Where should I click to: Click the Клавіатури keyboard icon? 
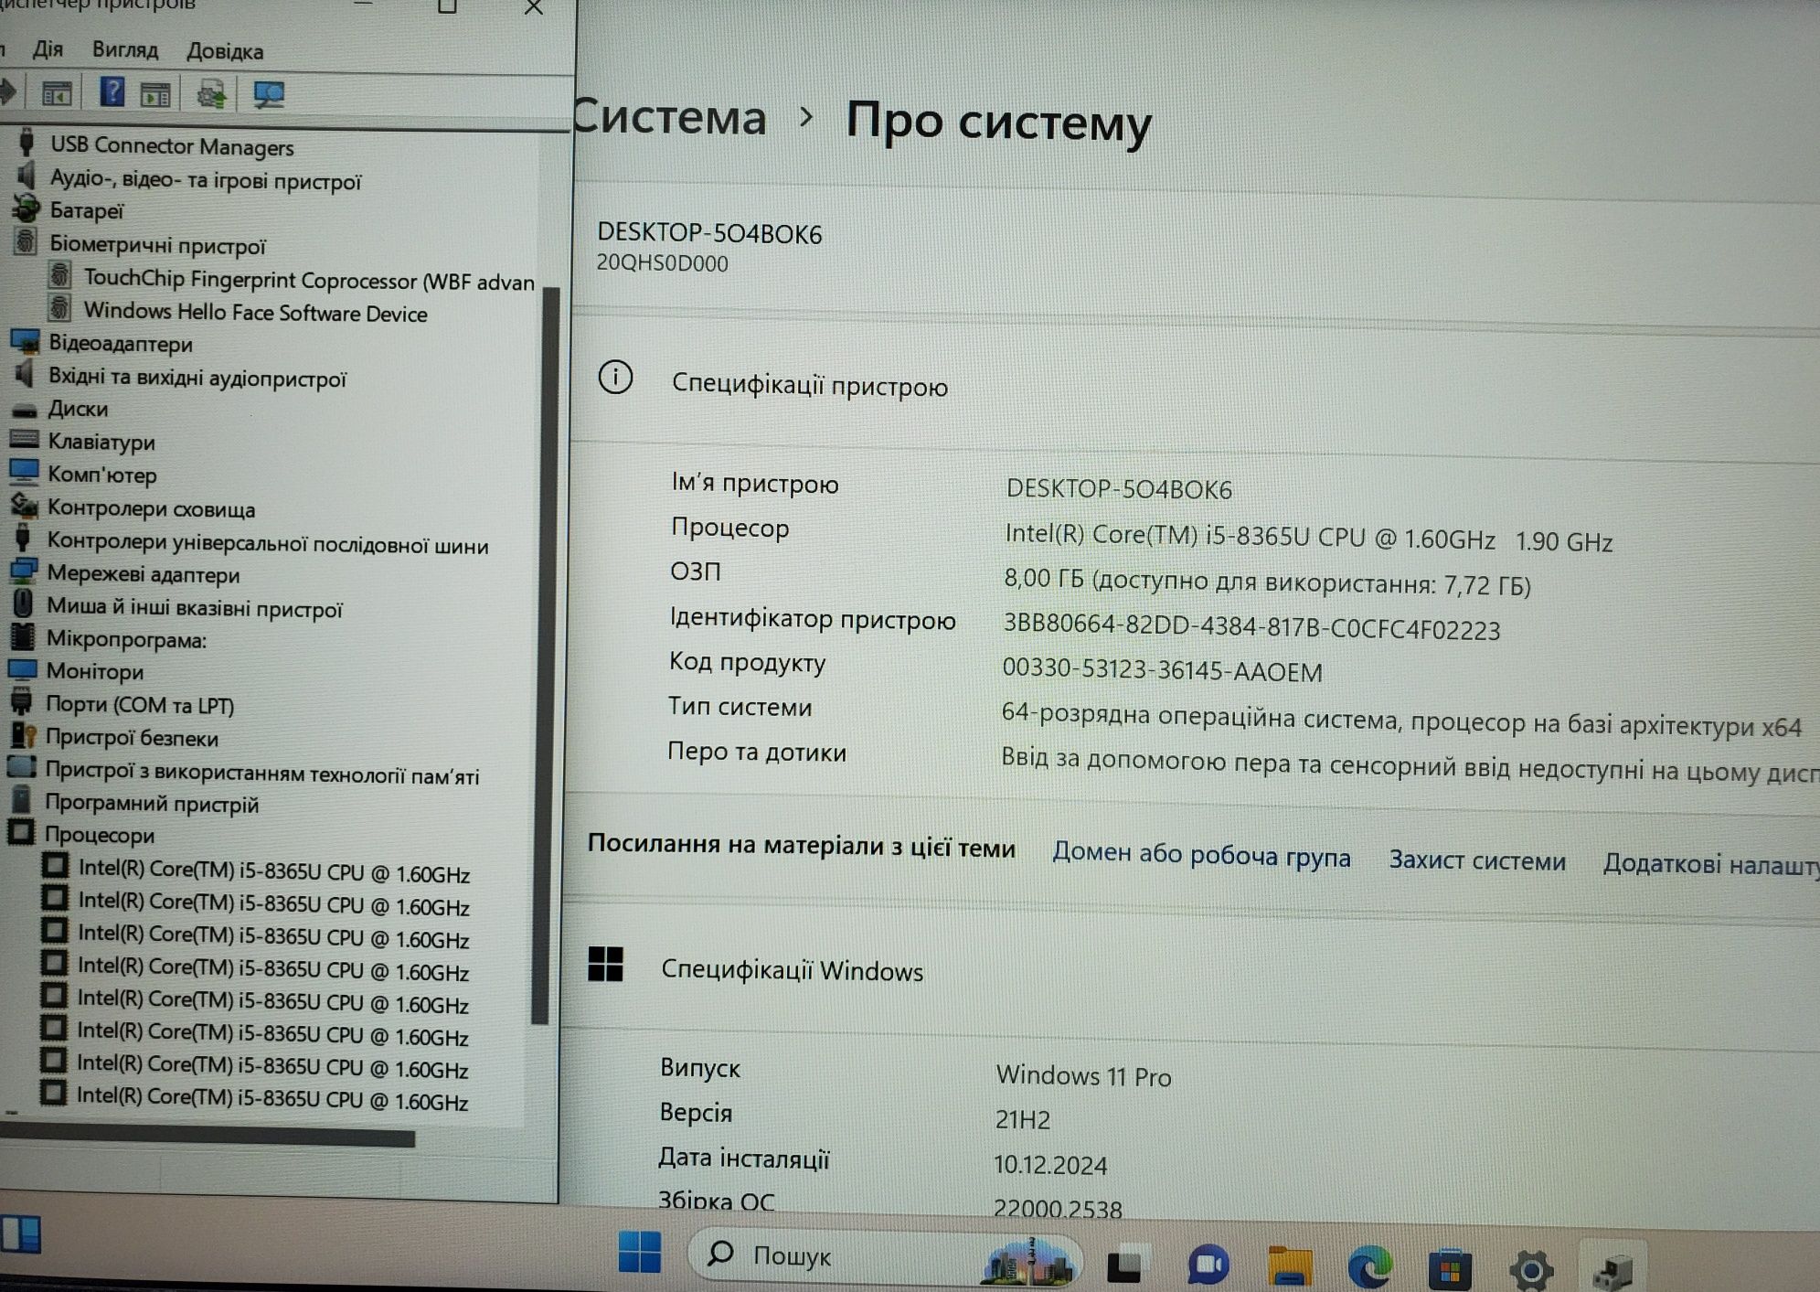24,439
